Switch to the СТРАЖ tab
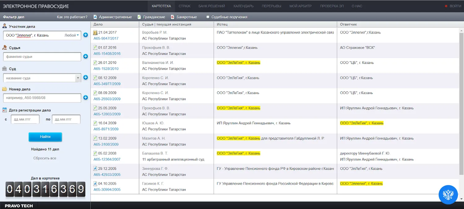 coord(185,6)
